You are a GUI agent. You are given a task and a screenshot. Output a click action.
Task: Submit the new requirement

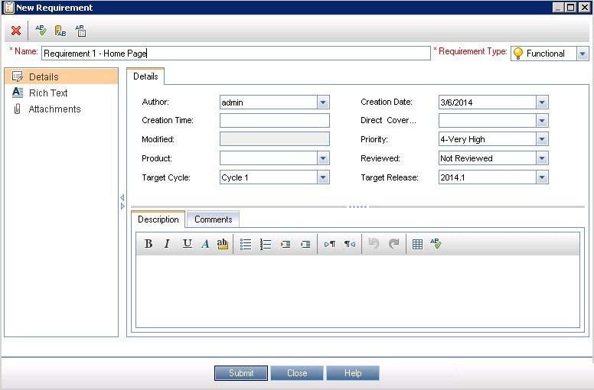pos(241,373)
